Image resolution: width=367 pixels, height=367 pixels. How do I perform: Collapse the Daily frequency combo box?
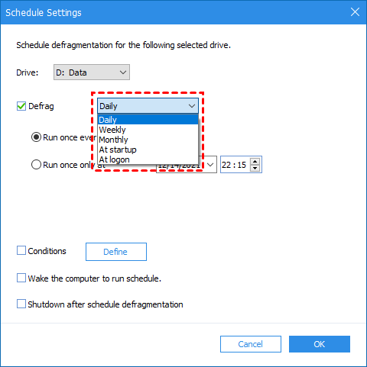tap(148, 106)
